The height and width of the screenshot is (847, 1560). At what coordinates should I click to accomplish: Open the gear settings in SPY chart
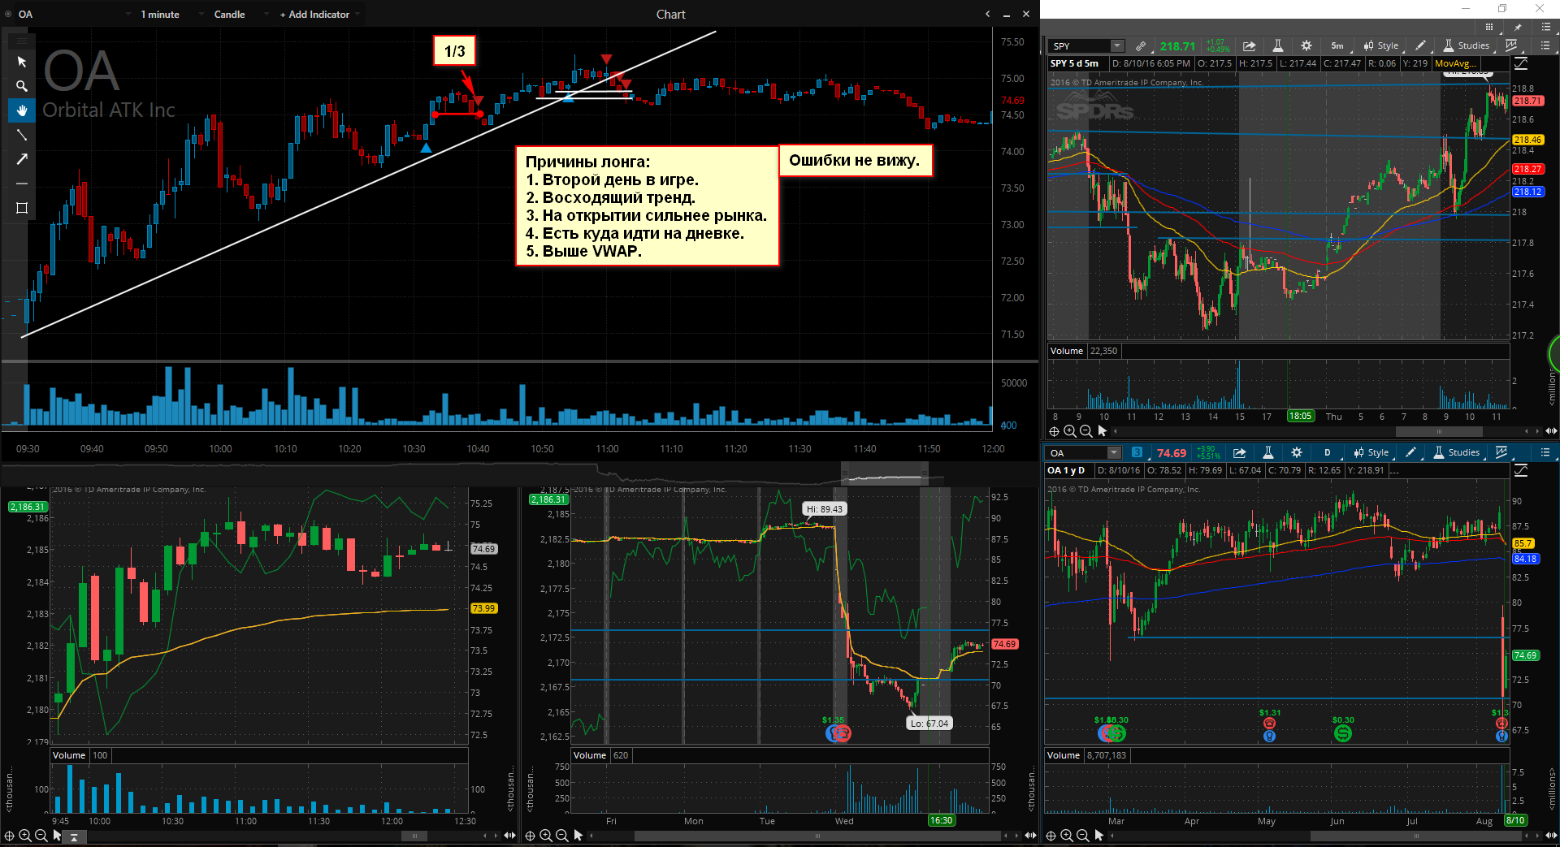click(x=1306, y=46)
